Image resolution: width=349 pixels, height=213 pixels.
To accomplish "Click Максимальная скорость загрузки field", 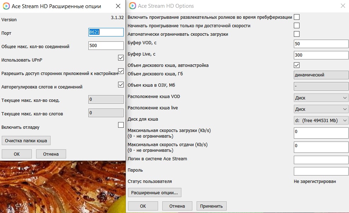I will tap(321, 133).
